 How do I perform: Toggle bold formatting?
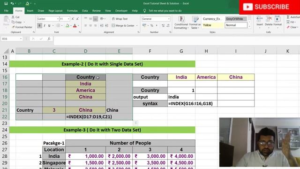(x=39, y=25)
